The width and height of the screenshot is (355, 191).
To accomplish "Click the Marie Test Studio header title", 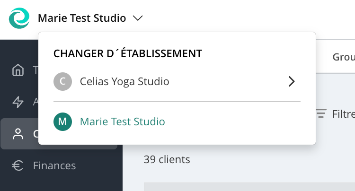I will (x=82, y=18).
